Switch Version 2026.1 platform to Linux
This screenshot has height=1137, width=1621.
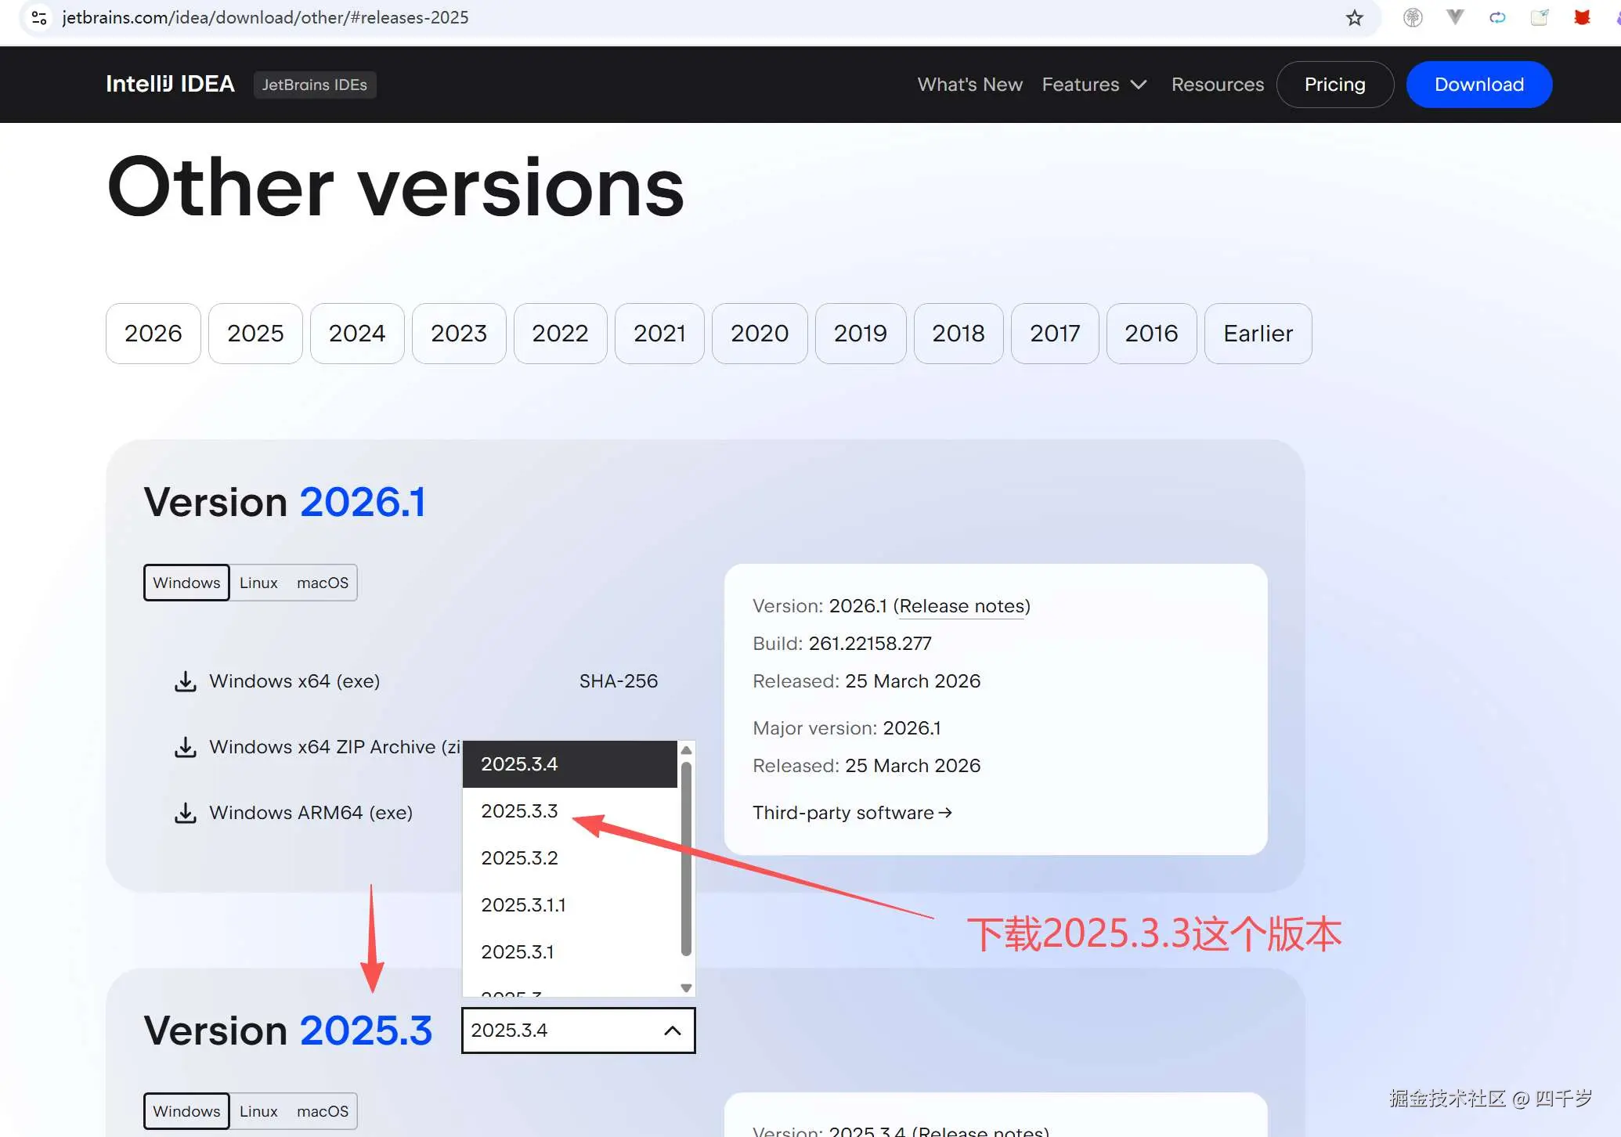click(x=258, y=582)
